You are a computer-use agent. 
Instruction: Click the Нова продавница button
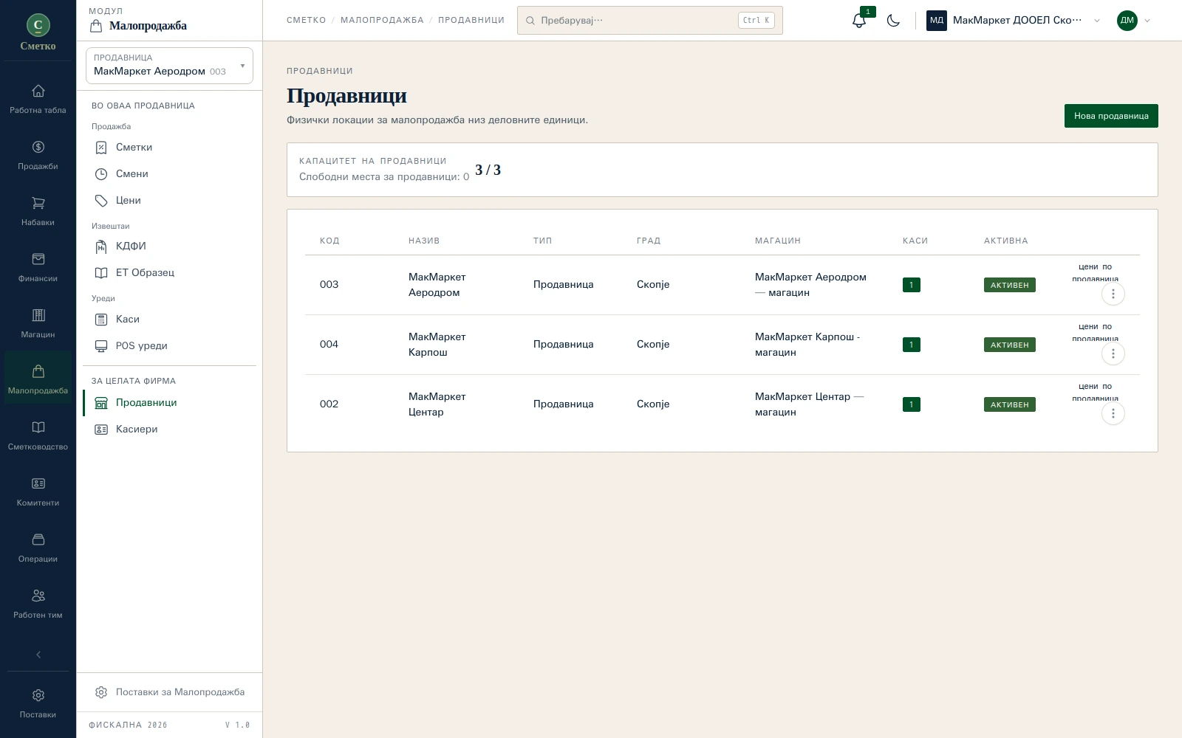[1111, 116]
